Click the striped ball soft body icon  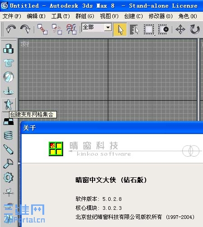click(x=9, y=77)
